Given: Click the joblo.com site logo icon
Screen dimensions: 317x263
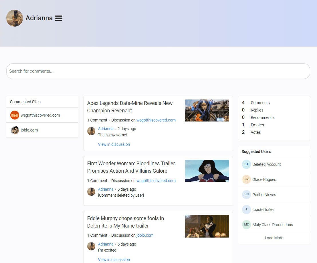Looking at the screenshot, I should tap(15, 130).
